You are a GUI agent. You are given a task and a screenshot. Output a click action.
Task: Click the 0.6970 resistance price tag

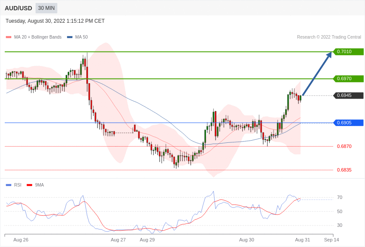(x=349, y=78)
